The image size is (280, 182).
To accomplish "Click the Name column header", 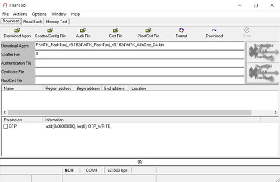I will pyautogui.click(x=22, y=89).
